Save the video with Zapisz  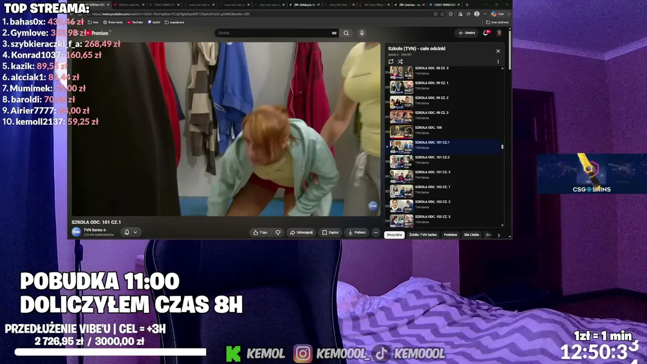coord(331,233)
